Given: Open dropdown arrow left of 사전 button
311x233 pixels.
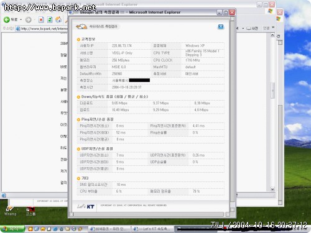Looking at the screenshot, I should tap(243, 29).
